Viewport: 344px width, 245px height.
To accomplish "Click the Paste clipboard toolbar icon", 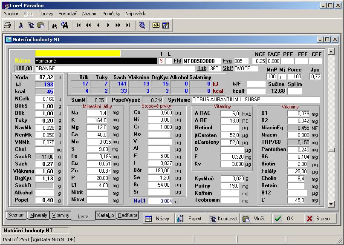I will pos(41,25).
